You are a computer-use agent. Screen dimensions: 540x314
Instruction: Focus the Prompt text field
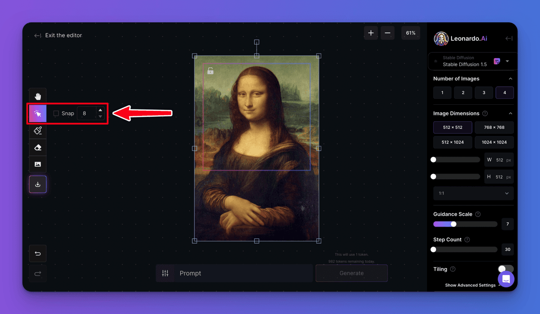tap(243, 273)
